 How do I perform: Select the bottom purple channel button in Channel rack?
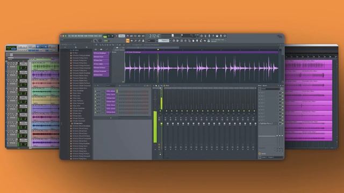tap(111, 112)
